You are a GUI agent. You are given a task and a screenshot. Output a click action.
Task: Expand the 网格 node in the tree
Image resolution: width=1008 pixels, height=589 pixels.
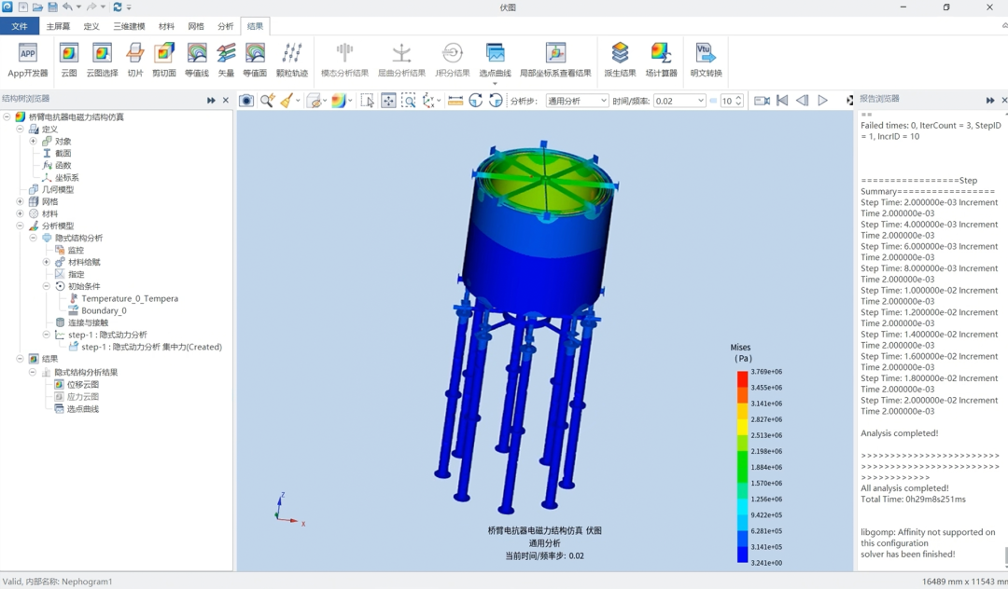(x=20, y=202)
